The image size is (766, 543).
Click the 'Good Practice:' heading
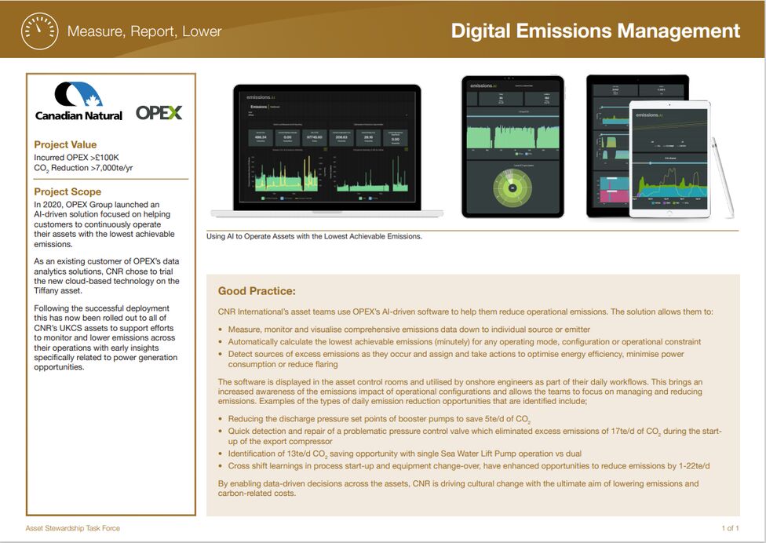point(257,291)
